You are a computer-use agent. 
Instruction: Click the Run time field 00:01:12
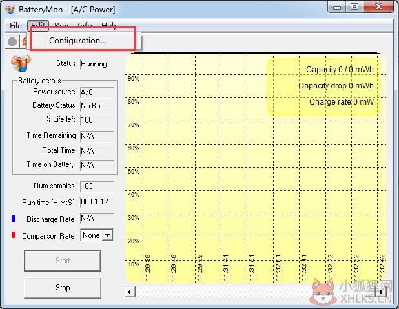(x=97, y=202)
